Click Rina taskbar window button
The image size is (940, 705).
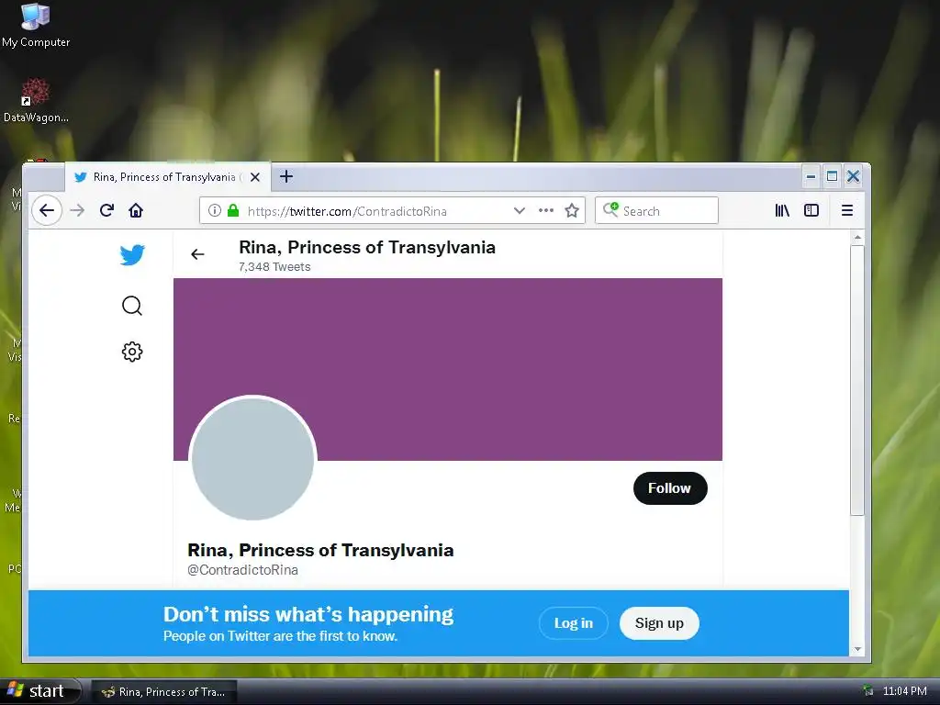(164, 692)
